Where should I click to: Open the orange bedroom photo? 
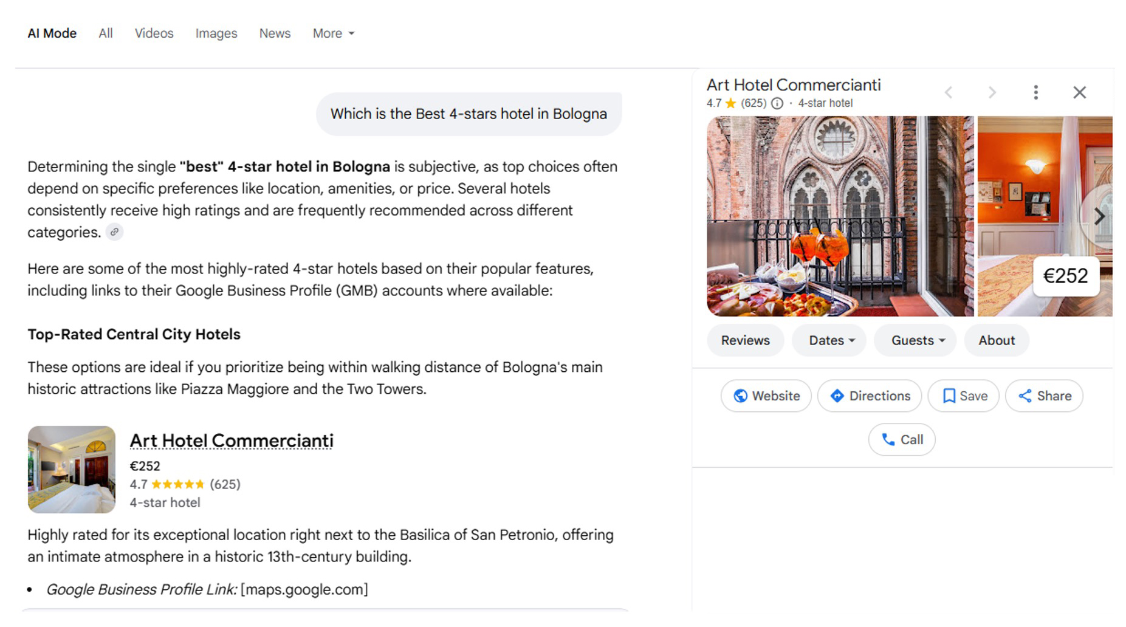[x=1045, y=216]
